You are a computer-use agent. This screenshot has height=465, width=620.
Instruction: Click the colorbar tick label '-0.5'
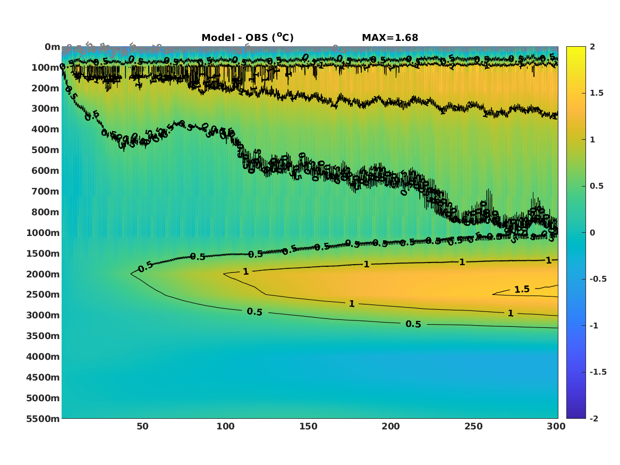coord(598,279)
